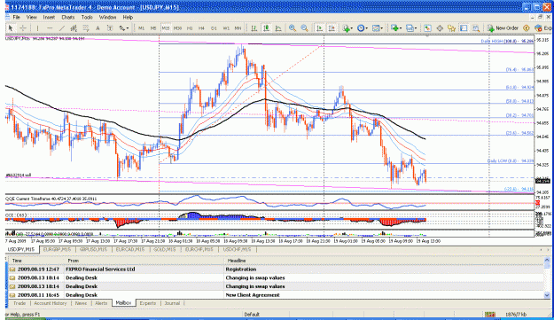Open the Navigator panel
Image resolution: width=554 pixels, height=320 pixels.
click(451, 27)
